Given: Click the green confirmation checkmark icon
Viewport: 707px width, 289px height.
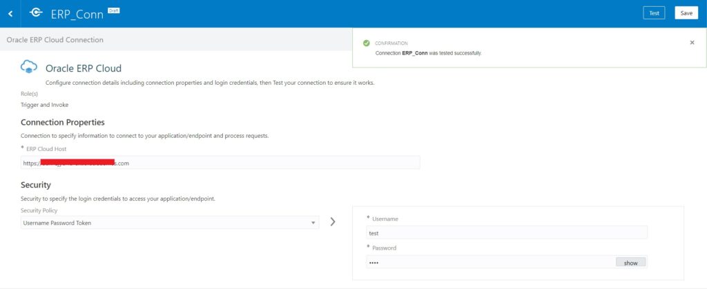Looking at the screenshot, I should click(x=367, y=43).
